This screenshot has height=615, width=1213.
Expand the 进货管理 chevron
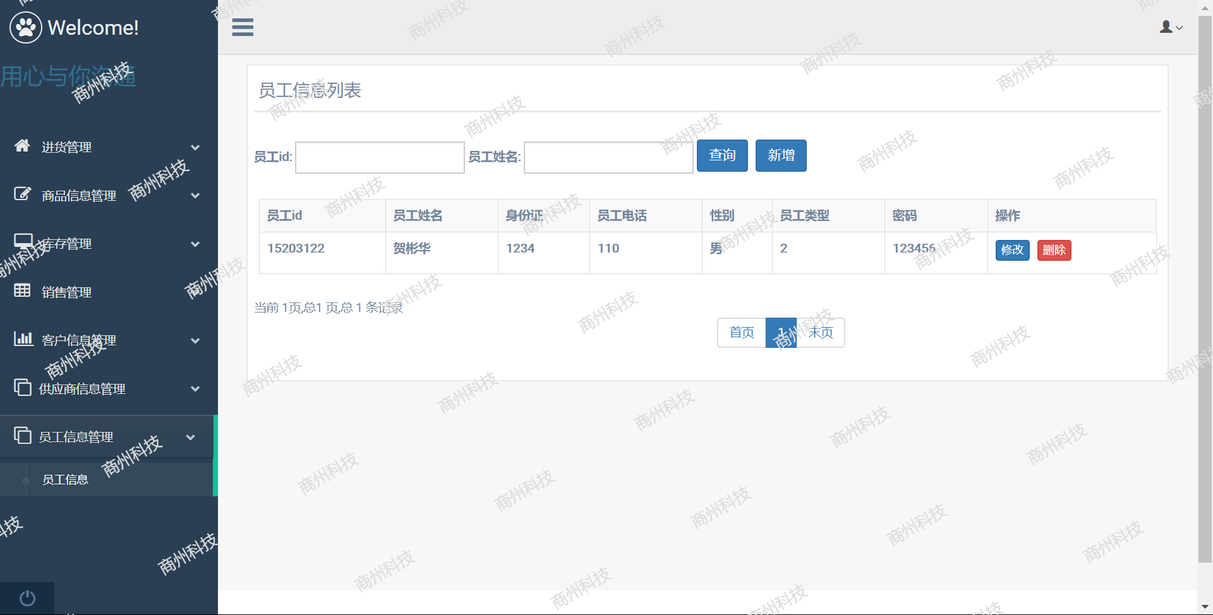tap(195, 147)
